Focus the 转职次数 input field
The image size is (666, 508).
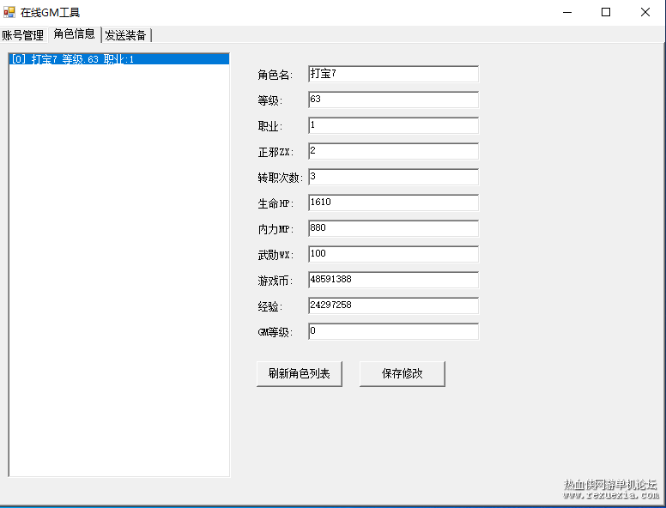click(393, 177)
